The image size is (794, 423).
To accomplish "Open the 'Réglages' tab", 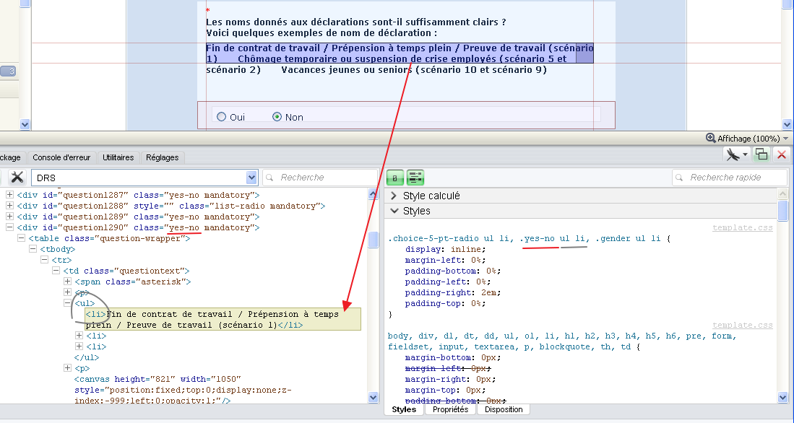I will tap(162, 157).
